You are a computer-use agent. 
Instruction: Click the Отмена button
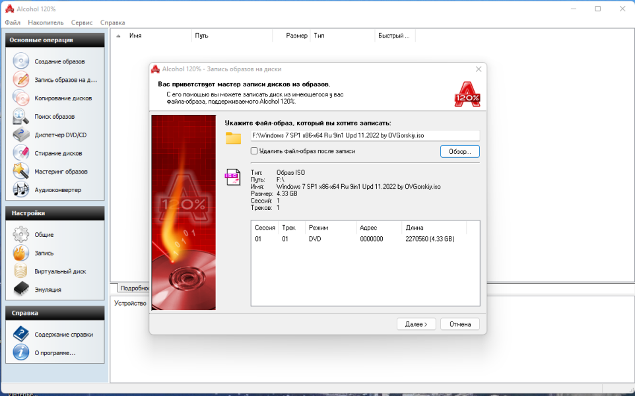[x=459, y=324]
